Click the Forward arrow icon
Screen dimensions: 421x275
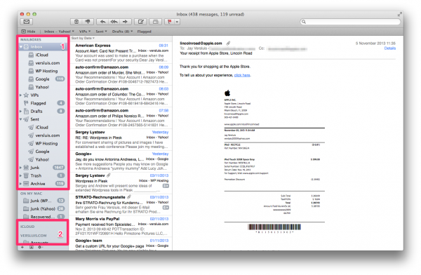(x=125, y=22)
